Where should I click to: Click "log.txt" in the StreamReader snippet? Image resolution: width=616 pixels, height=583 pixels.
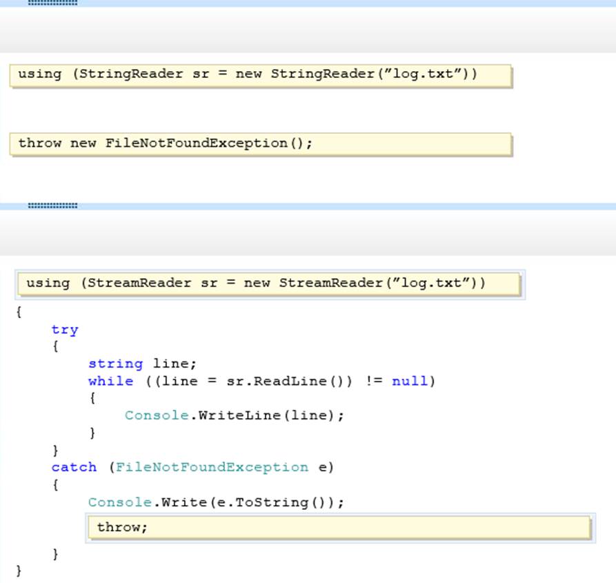(433, 283)
